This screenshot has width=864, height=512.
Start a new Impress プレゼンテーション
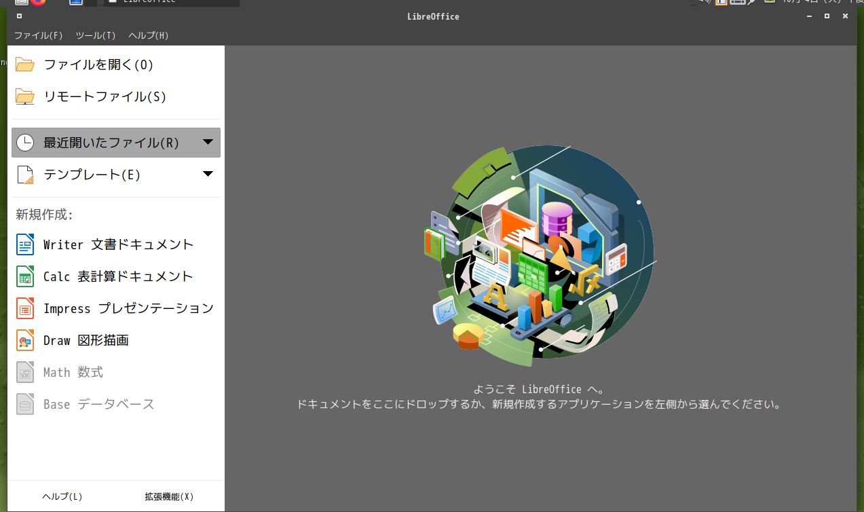point(116,308)
